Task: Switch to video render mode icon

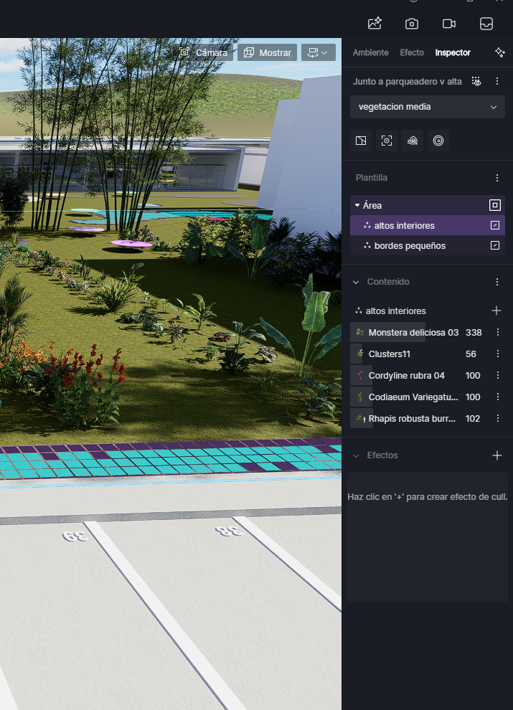Action: [449, 24]
